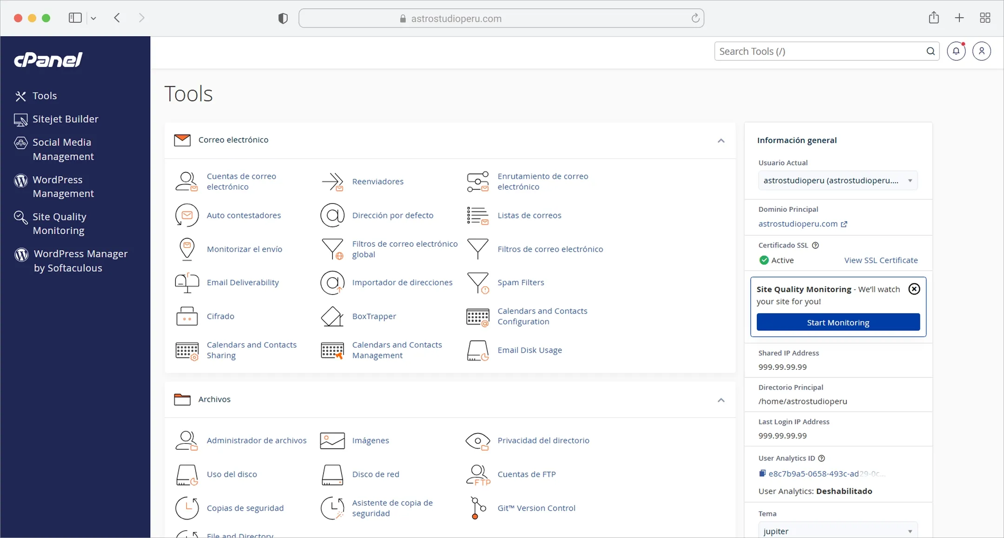Select Social Media Management in sidebar
Viewport: 1004px width, 538px height.
63,150
